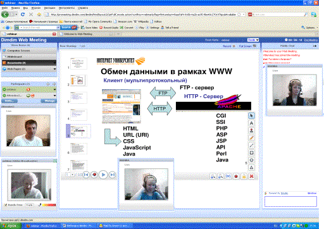
Task: Select the circle shape tool
Action: pos(251,160)
